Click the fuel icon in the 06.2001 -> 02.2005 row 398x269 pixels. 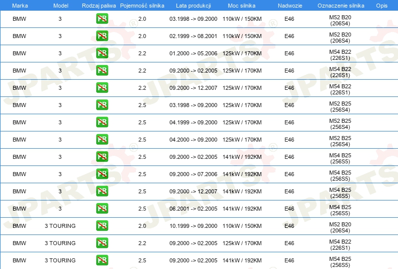click(x=102, y=208)
